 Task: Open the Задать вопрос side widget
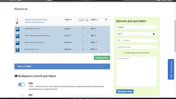tap(171, 69)
